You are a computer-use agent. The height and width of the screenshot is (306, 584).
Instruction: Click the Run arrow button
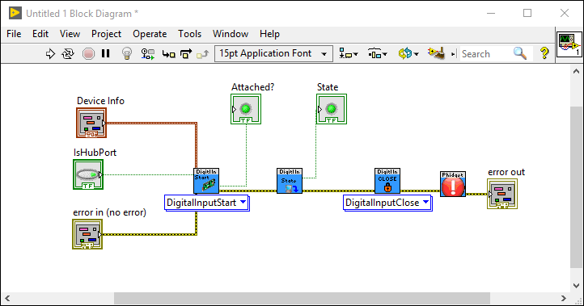(50, 54)
